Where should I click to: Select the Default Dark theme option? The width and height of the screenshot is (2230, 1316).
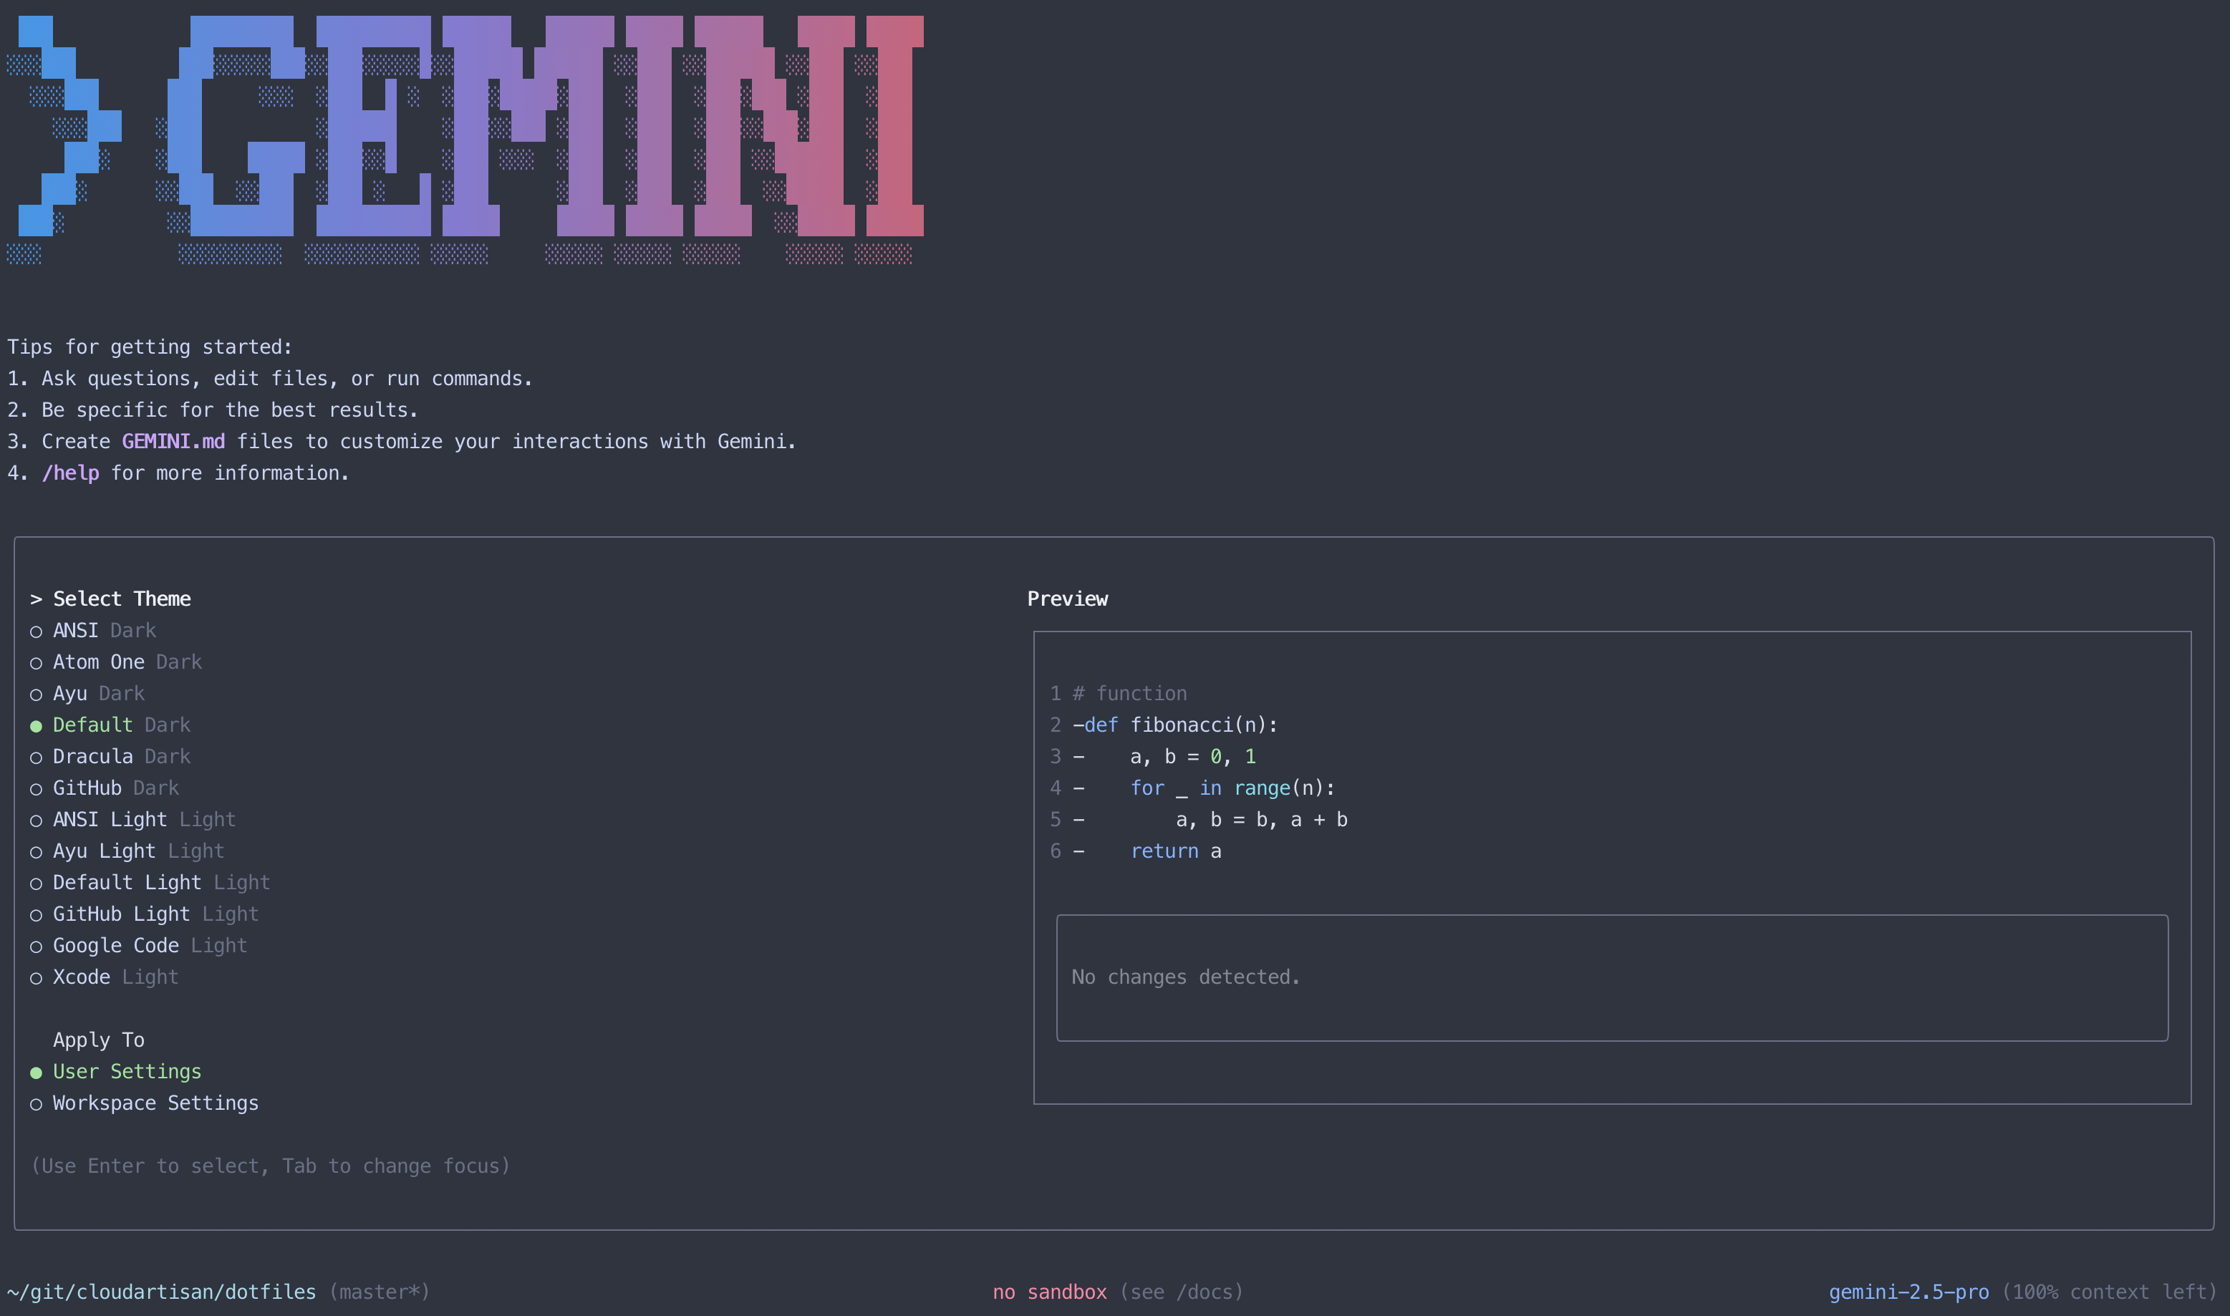pyautogui.click(x=111, y=725)
